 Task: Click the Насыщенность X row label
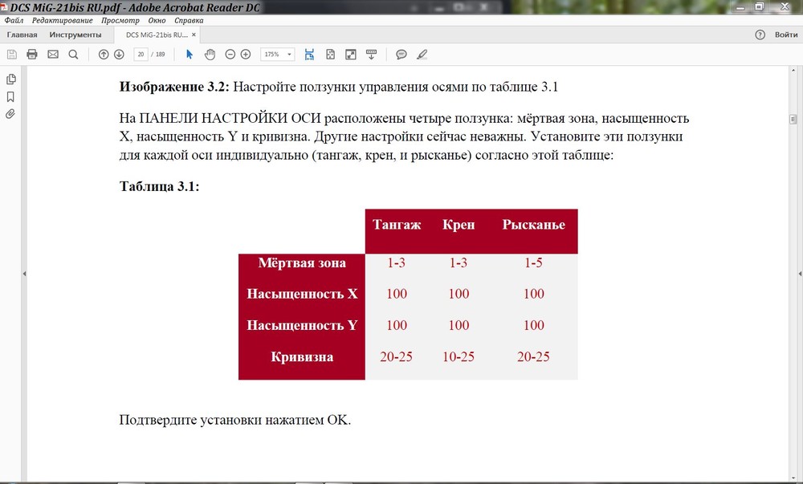(302, 294)
